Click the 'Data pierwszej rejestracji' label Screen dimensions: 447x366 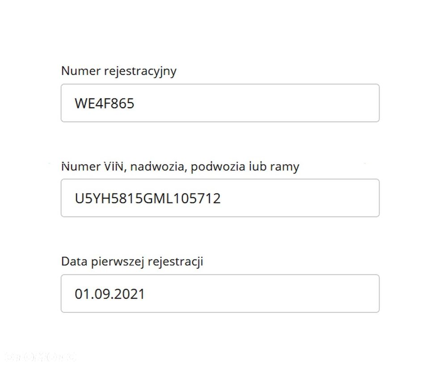(x=132, y=261)
